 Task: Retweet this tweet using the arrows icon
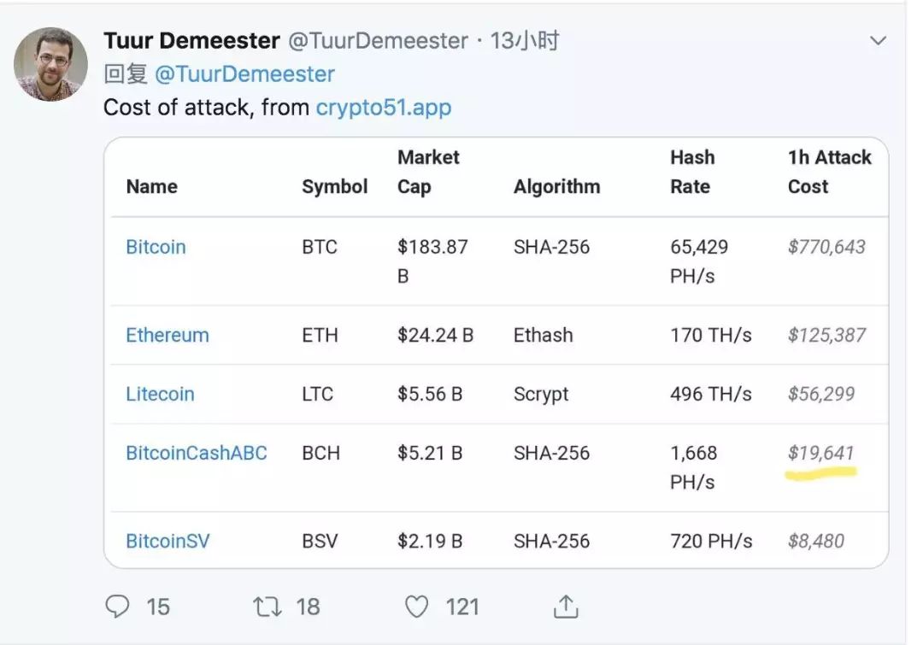click(267, 607)
